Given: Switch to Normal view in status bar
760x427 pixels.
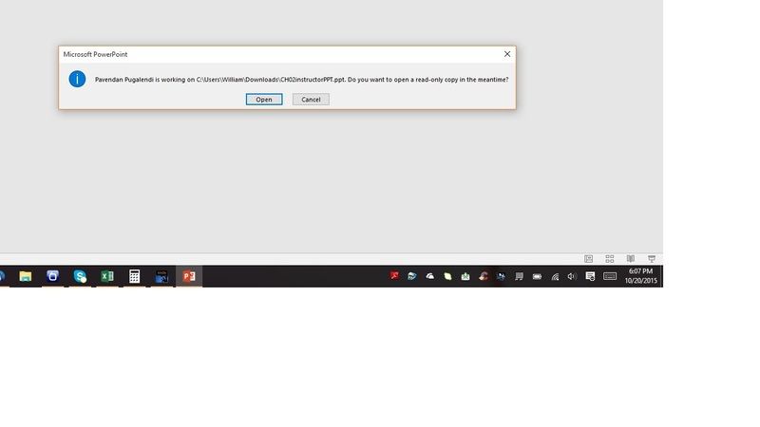Looking at the screenshot, I should 588,259.
